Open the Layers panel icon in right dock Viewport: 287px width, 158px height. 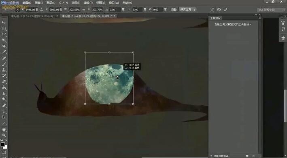click(x=283, y=38)
